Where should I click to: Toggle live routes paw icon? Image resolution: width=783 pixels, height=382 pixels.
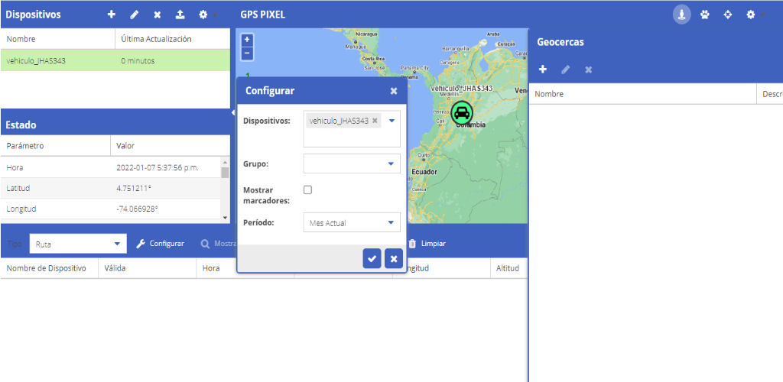tap(704, 15)
